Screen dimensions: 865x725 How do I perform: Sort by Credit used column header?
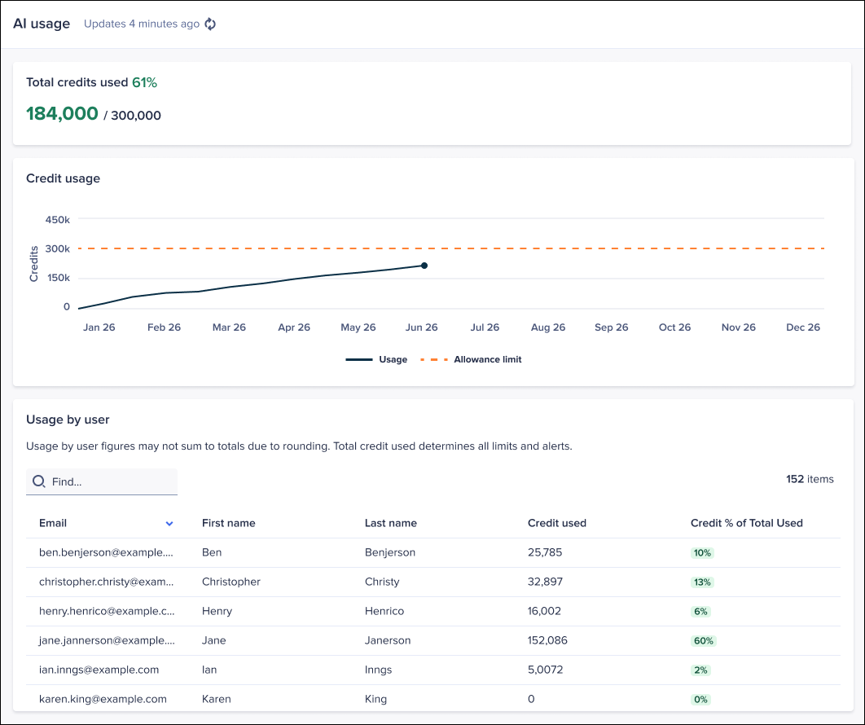pos(556,523)
